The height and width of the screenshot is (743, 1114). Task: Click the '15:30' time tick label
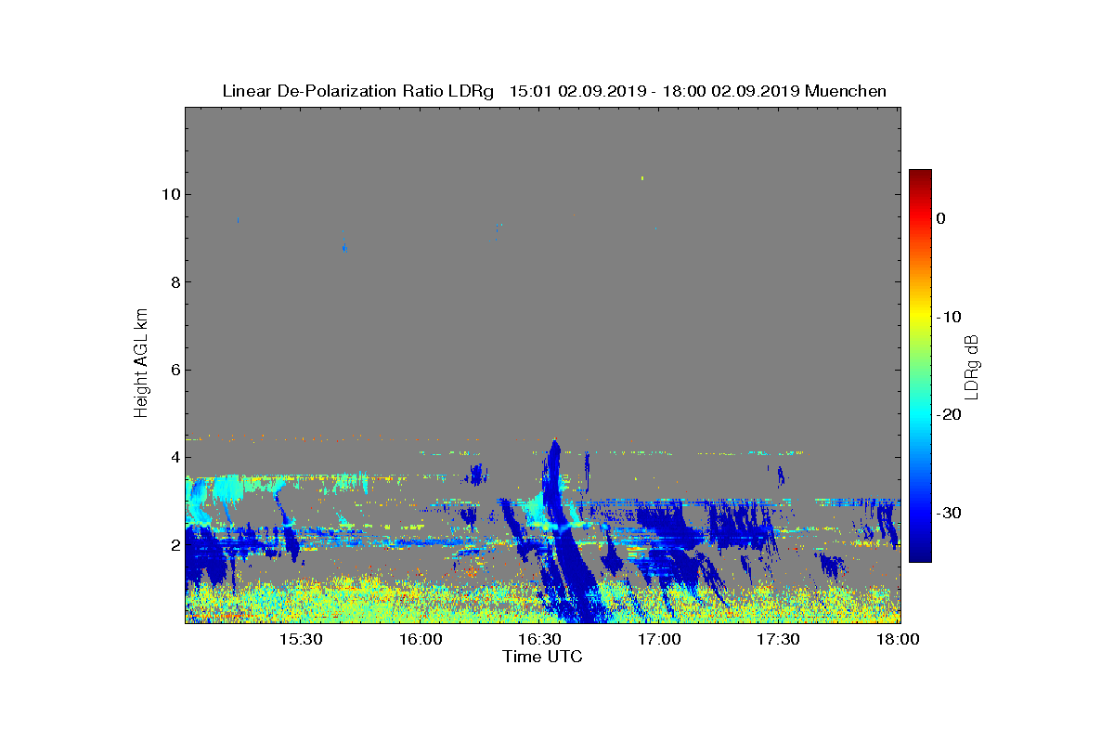[301, 639]
